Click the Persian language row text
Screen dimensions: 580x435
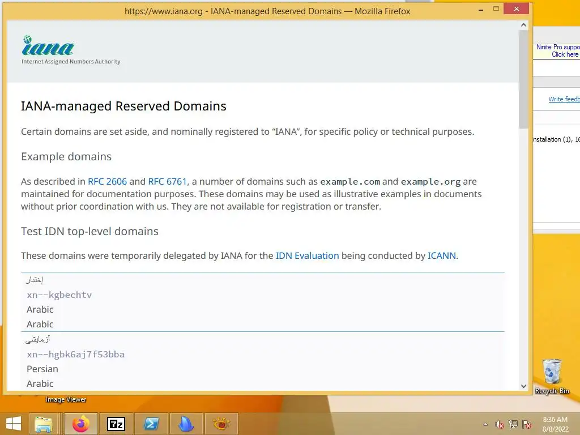42,369
